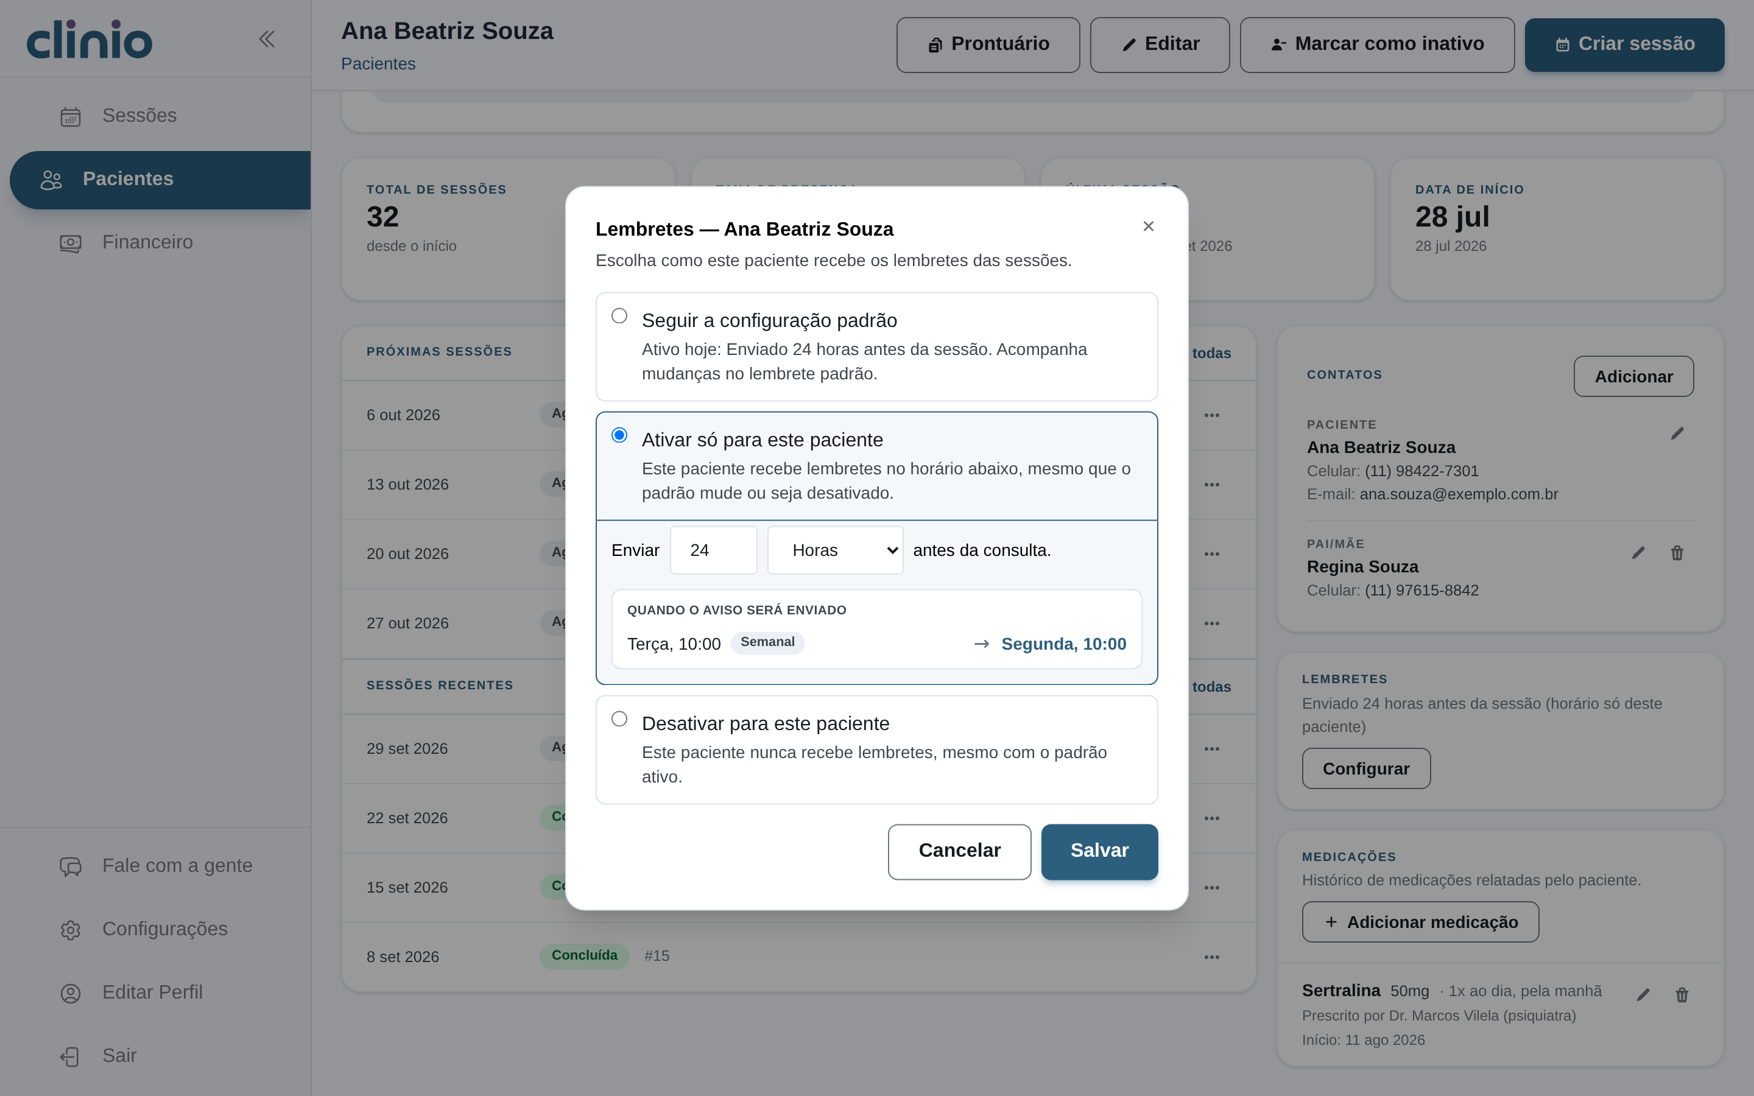Viewport: 1754px width, 1096px height.
Task: Click Salvar in the dialog
Action: pyautogui.click(x=1099, y=852)
